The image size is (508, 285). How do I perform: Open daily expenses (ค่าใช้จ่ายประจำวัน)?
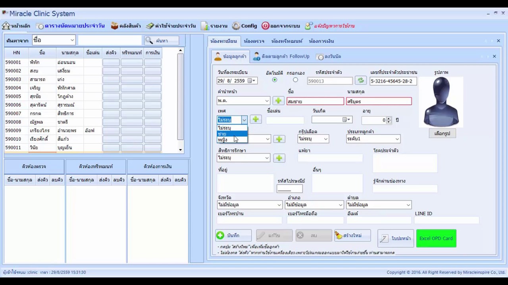point(171,26)
